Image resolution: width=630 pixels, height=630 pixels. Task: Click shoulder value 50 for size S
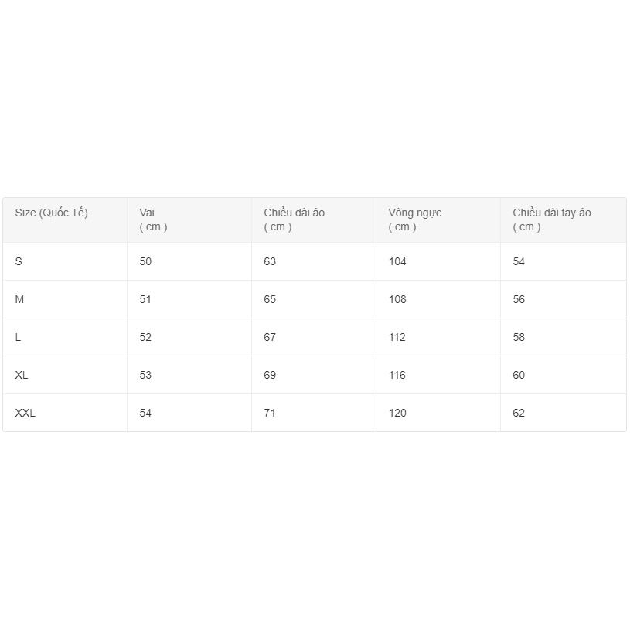[145, 261]
